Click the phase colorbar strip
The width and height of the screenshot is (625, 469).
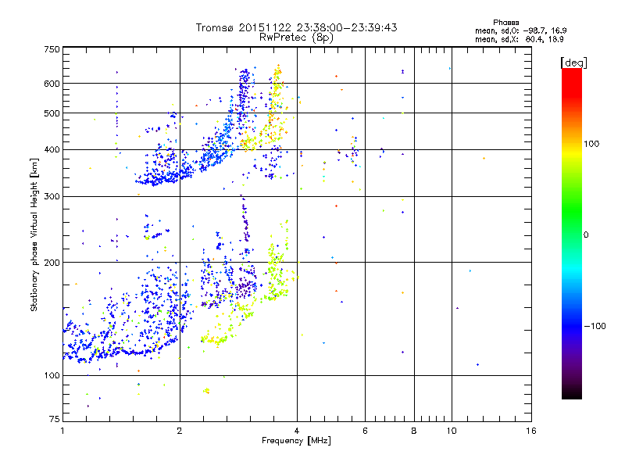(x=572, y=233)
